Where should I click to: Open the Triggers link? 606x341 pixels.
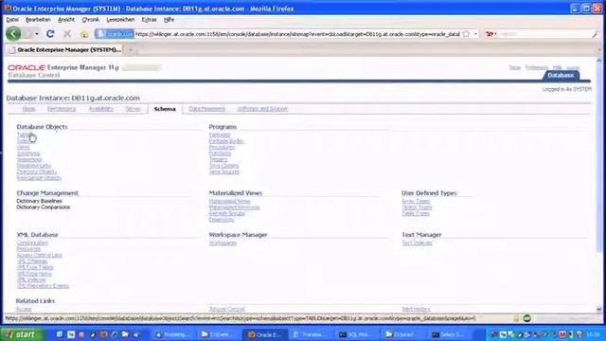click(x=219, y=159)
